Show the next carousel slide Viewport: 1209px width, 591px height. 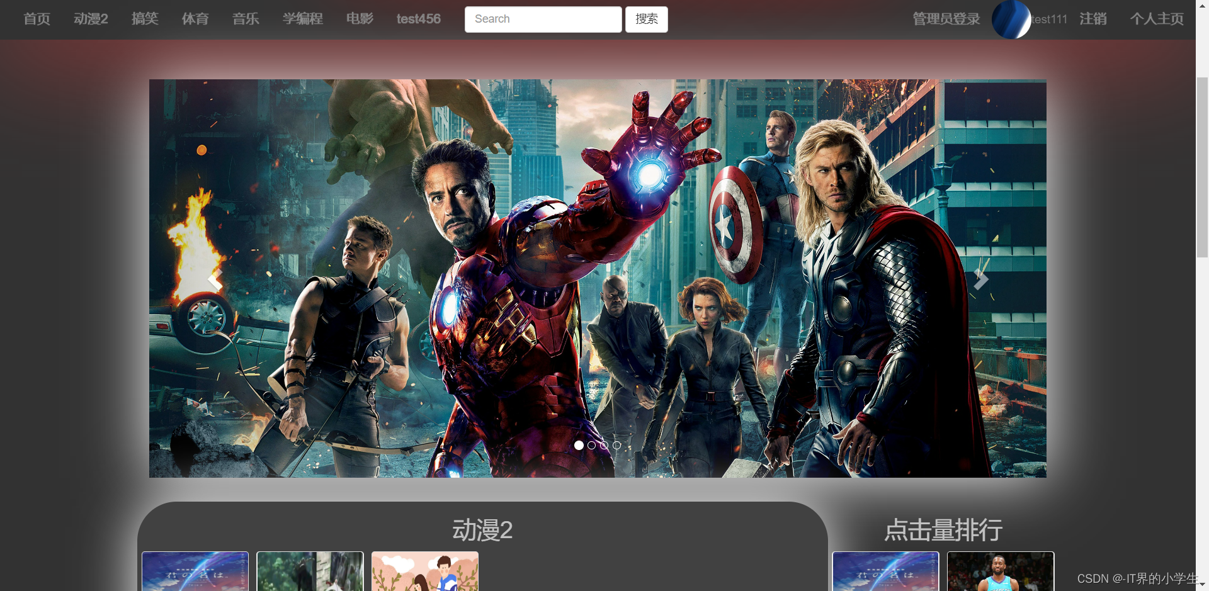[980, 279]
